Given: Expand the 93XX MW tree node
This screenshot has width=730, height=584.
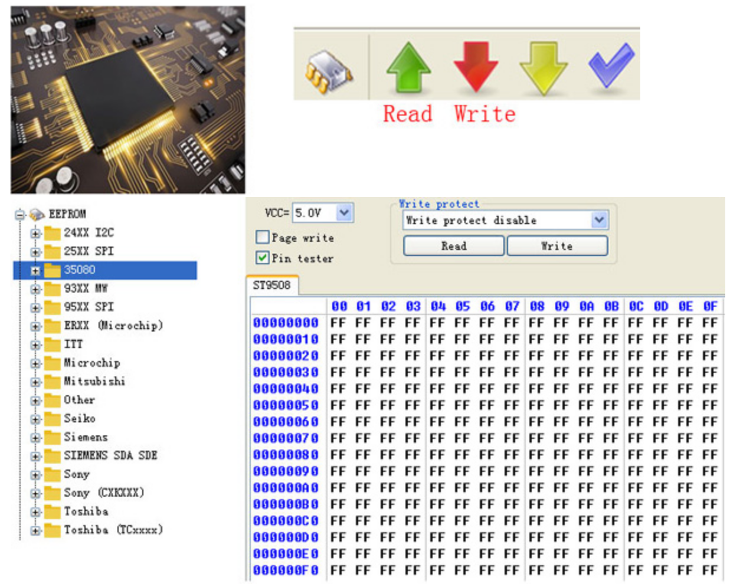Looking at the screenshot, I should [x=35, y=289].
